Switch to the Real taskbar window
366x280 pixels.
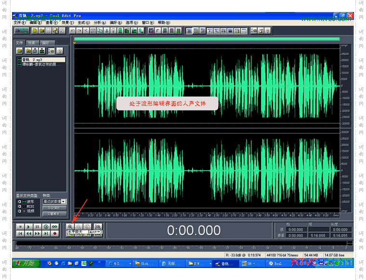coord(278,264)
